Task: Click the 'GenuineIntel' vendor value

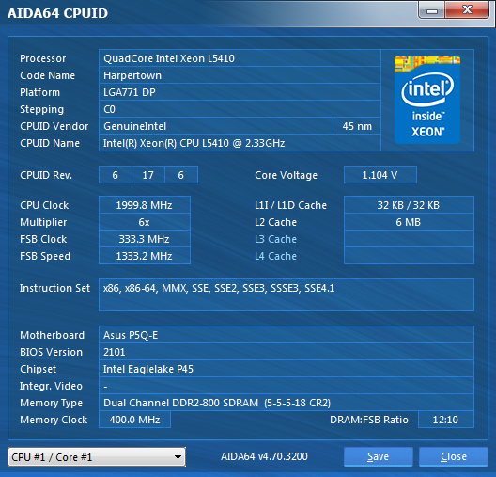Action: pyautogui.click(x=216, y=126)
